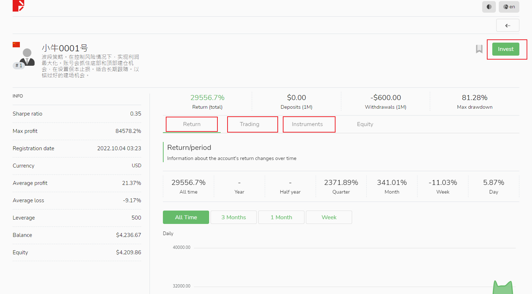Open the Instruments tab
This screenshot has width=532, height=294.
click(307, 124)
